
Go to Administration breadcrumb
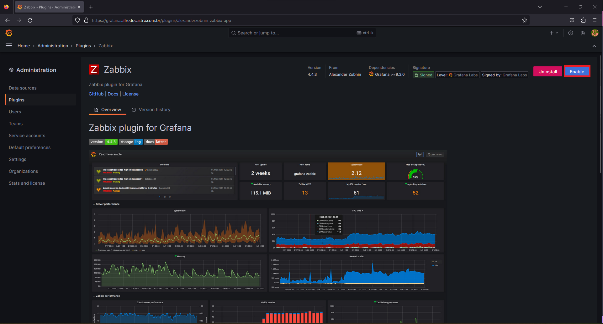tap(53, 46)
